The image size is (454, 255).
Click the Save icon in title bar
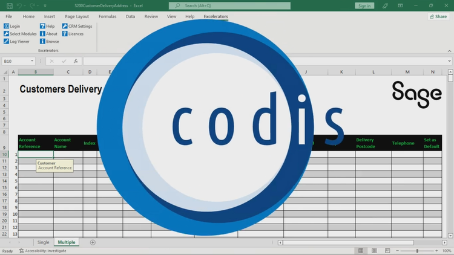[x=9, y=5]
